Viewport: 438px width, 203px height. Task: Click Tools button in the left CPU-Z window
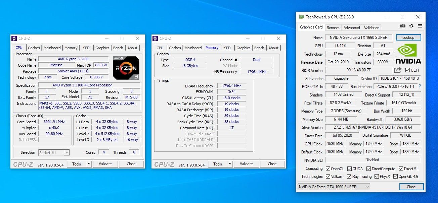77,164
